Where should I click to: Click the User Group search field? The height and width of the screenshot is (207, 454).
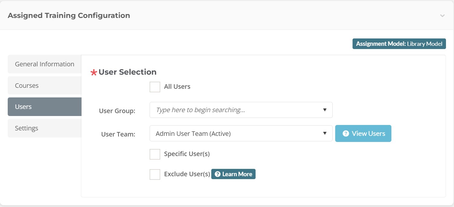click(241, 110)
